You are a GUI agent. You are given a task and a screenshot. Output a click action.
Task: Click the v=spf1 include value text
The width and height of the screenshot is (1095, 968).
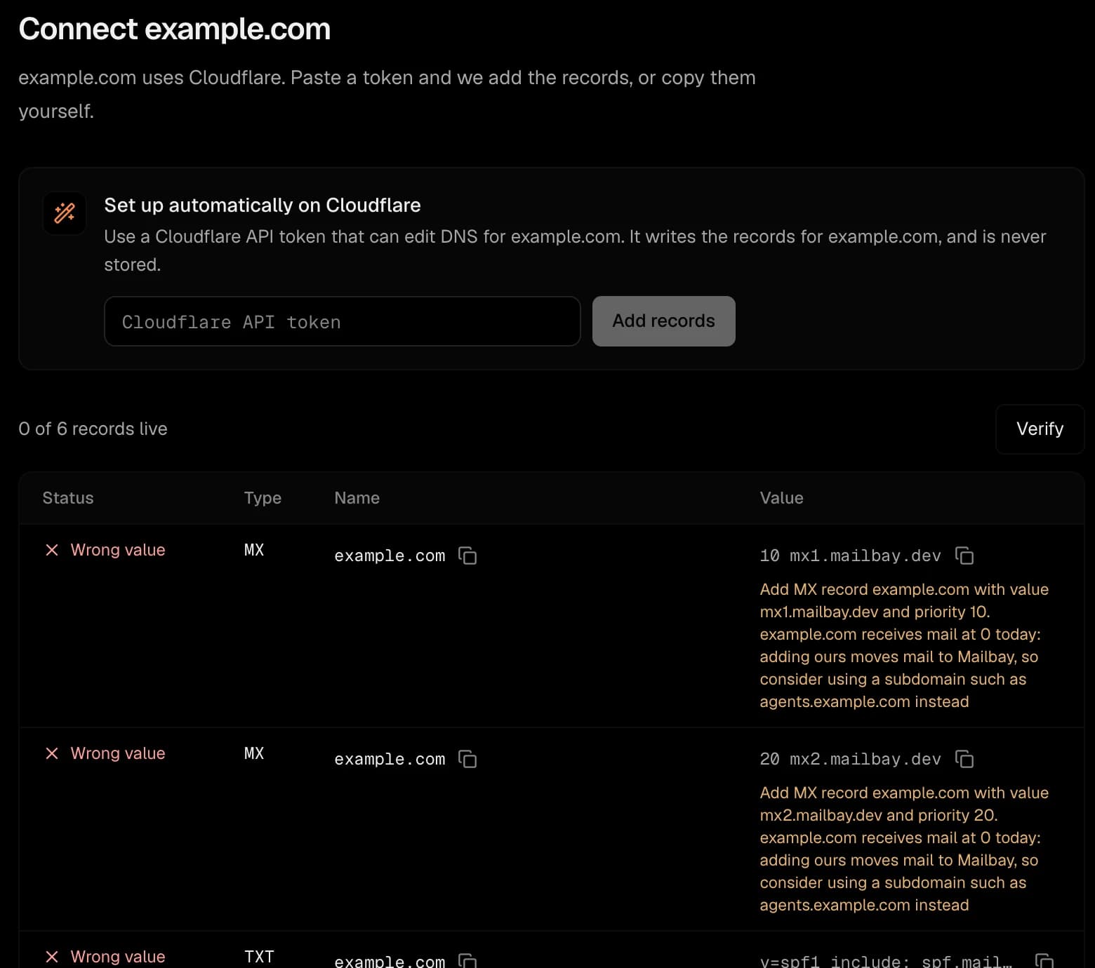pyautogui.click(x=886, y=960)
